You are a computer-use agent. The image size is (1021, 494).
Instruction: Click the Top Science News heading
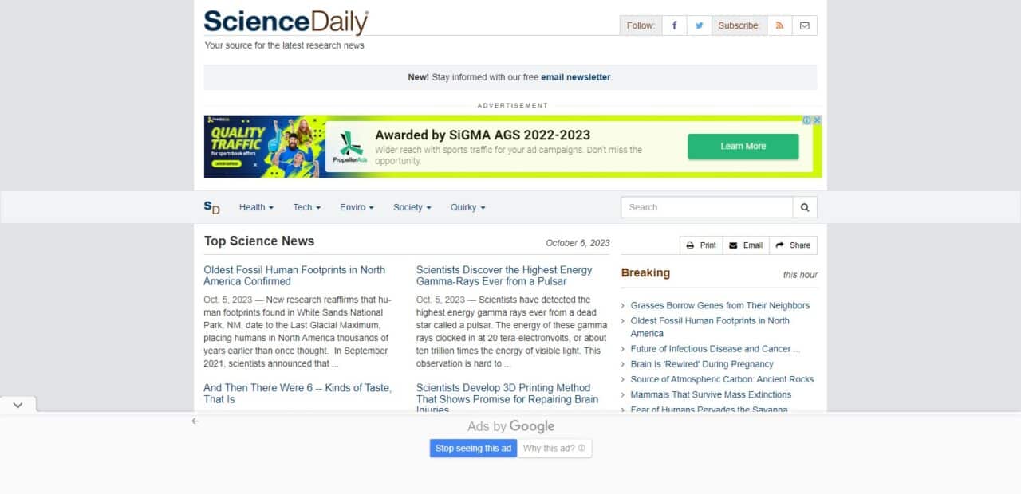259,241
